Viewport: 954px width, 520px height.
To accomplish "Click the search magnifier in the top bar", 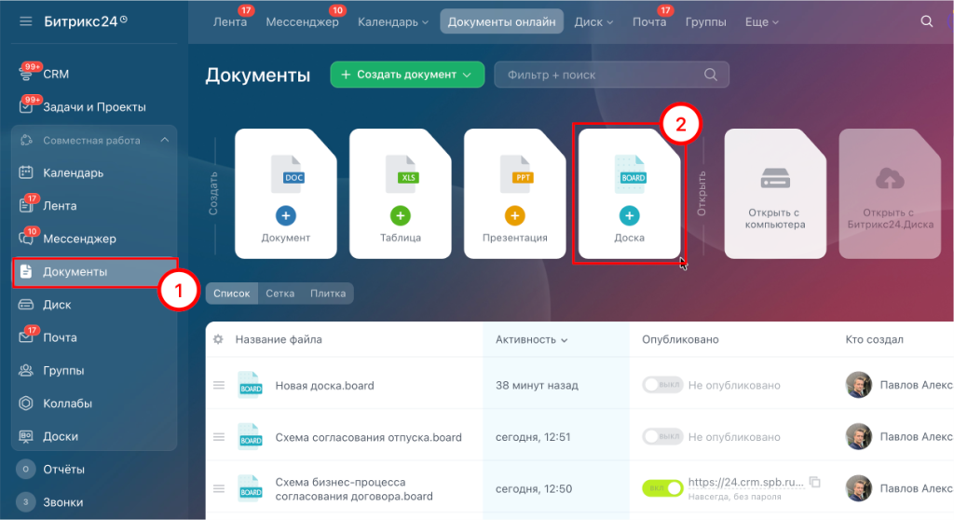I will click(x=926, y=21).
